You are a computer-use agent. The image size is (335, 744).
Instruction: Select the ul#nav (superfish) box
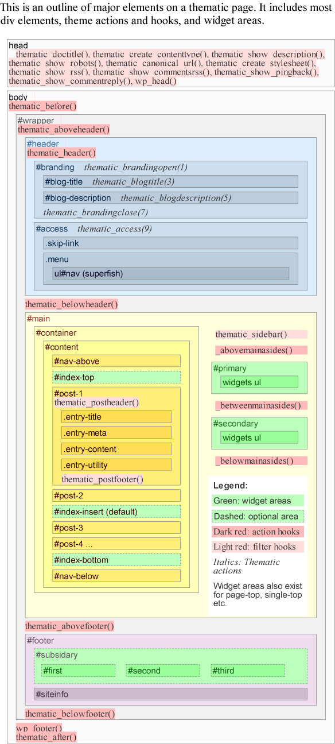[170, 273]
